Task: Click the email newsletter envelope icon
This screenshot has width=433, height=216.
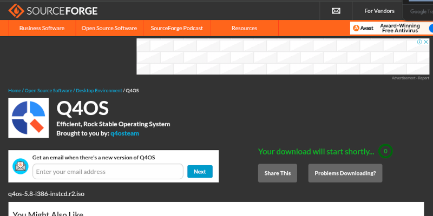Action: coord(21,166)
